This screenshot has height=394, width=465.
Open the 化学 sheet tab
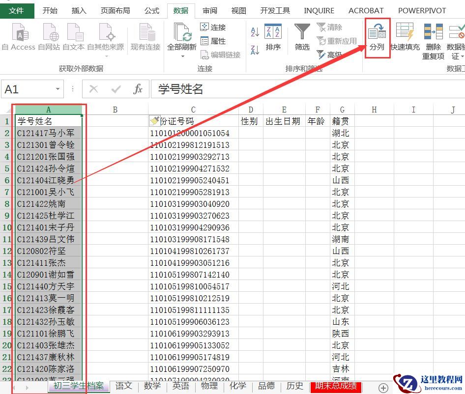click(238, 386)
